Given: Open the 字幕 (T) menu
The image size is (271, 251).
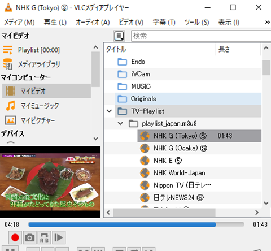Looking at the screenshot, I should point(164,23).
